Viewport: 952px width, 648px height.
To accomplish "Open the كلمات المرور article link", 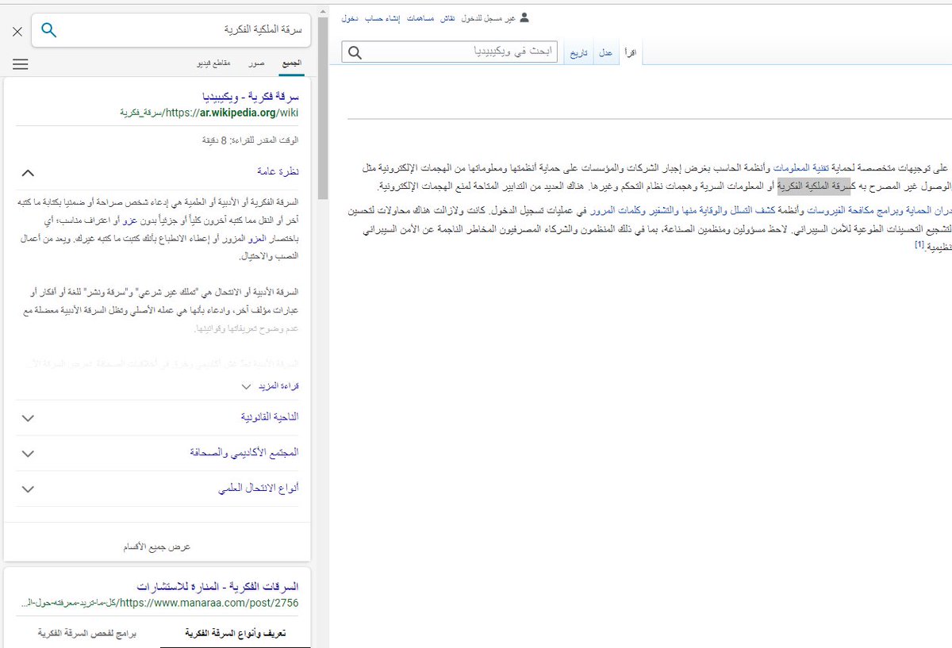I will pos(618,210).
